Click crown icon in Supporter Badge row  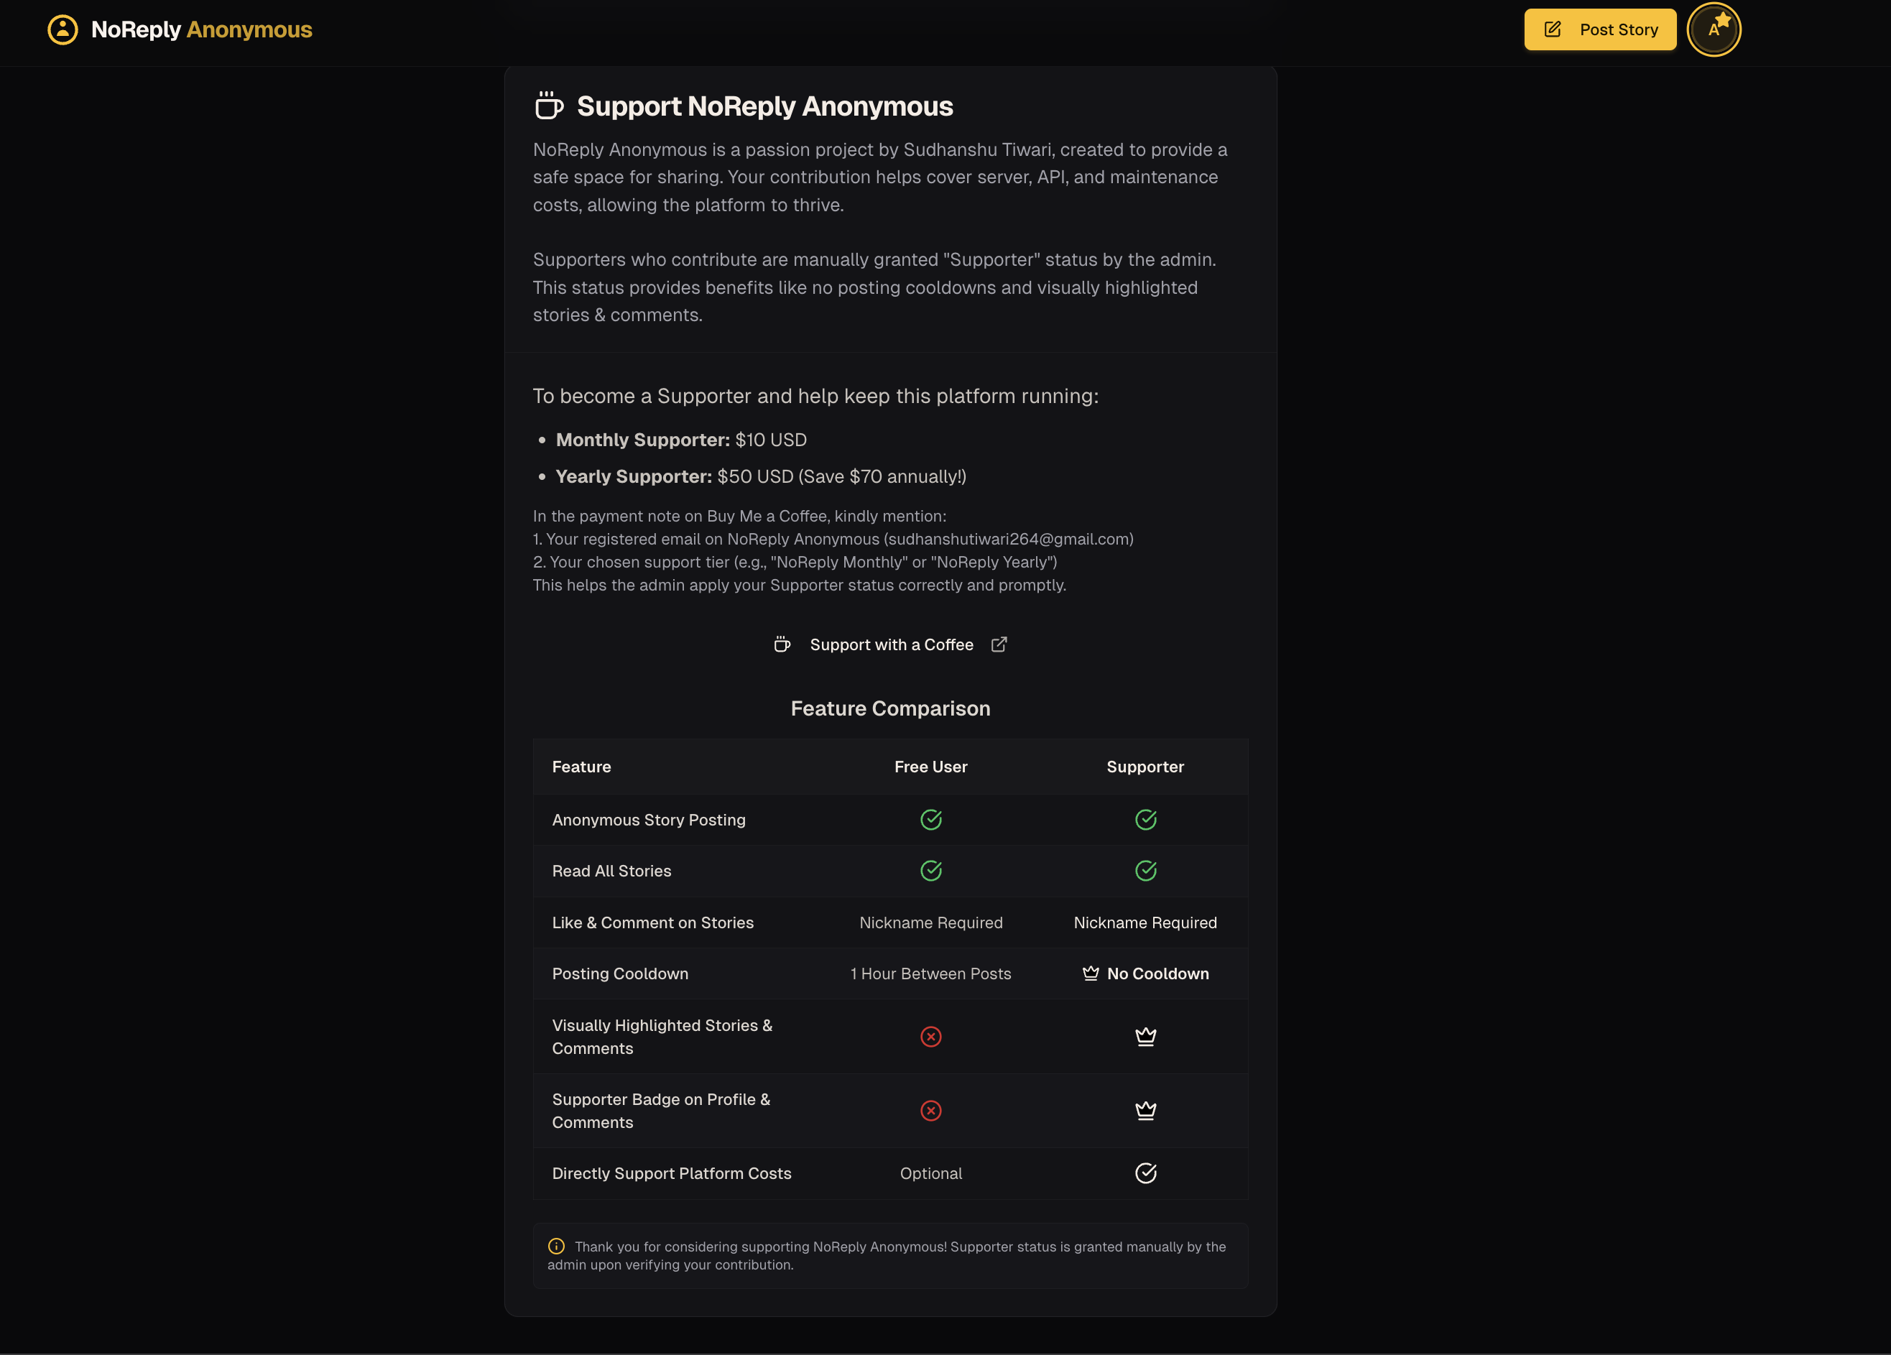coord(1146,1111)
